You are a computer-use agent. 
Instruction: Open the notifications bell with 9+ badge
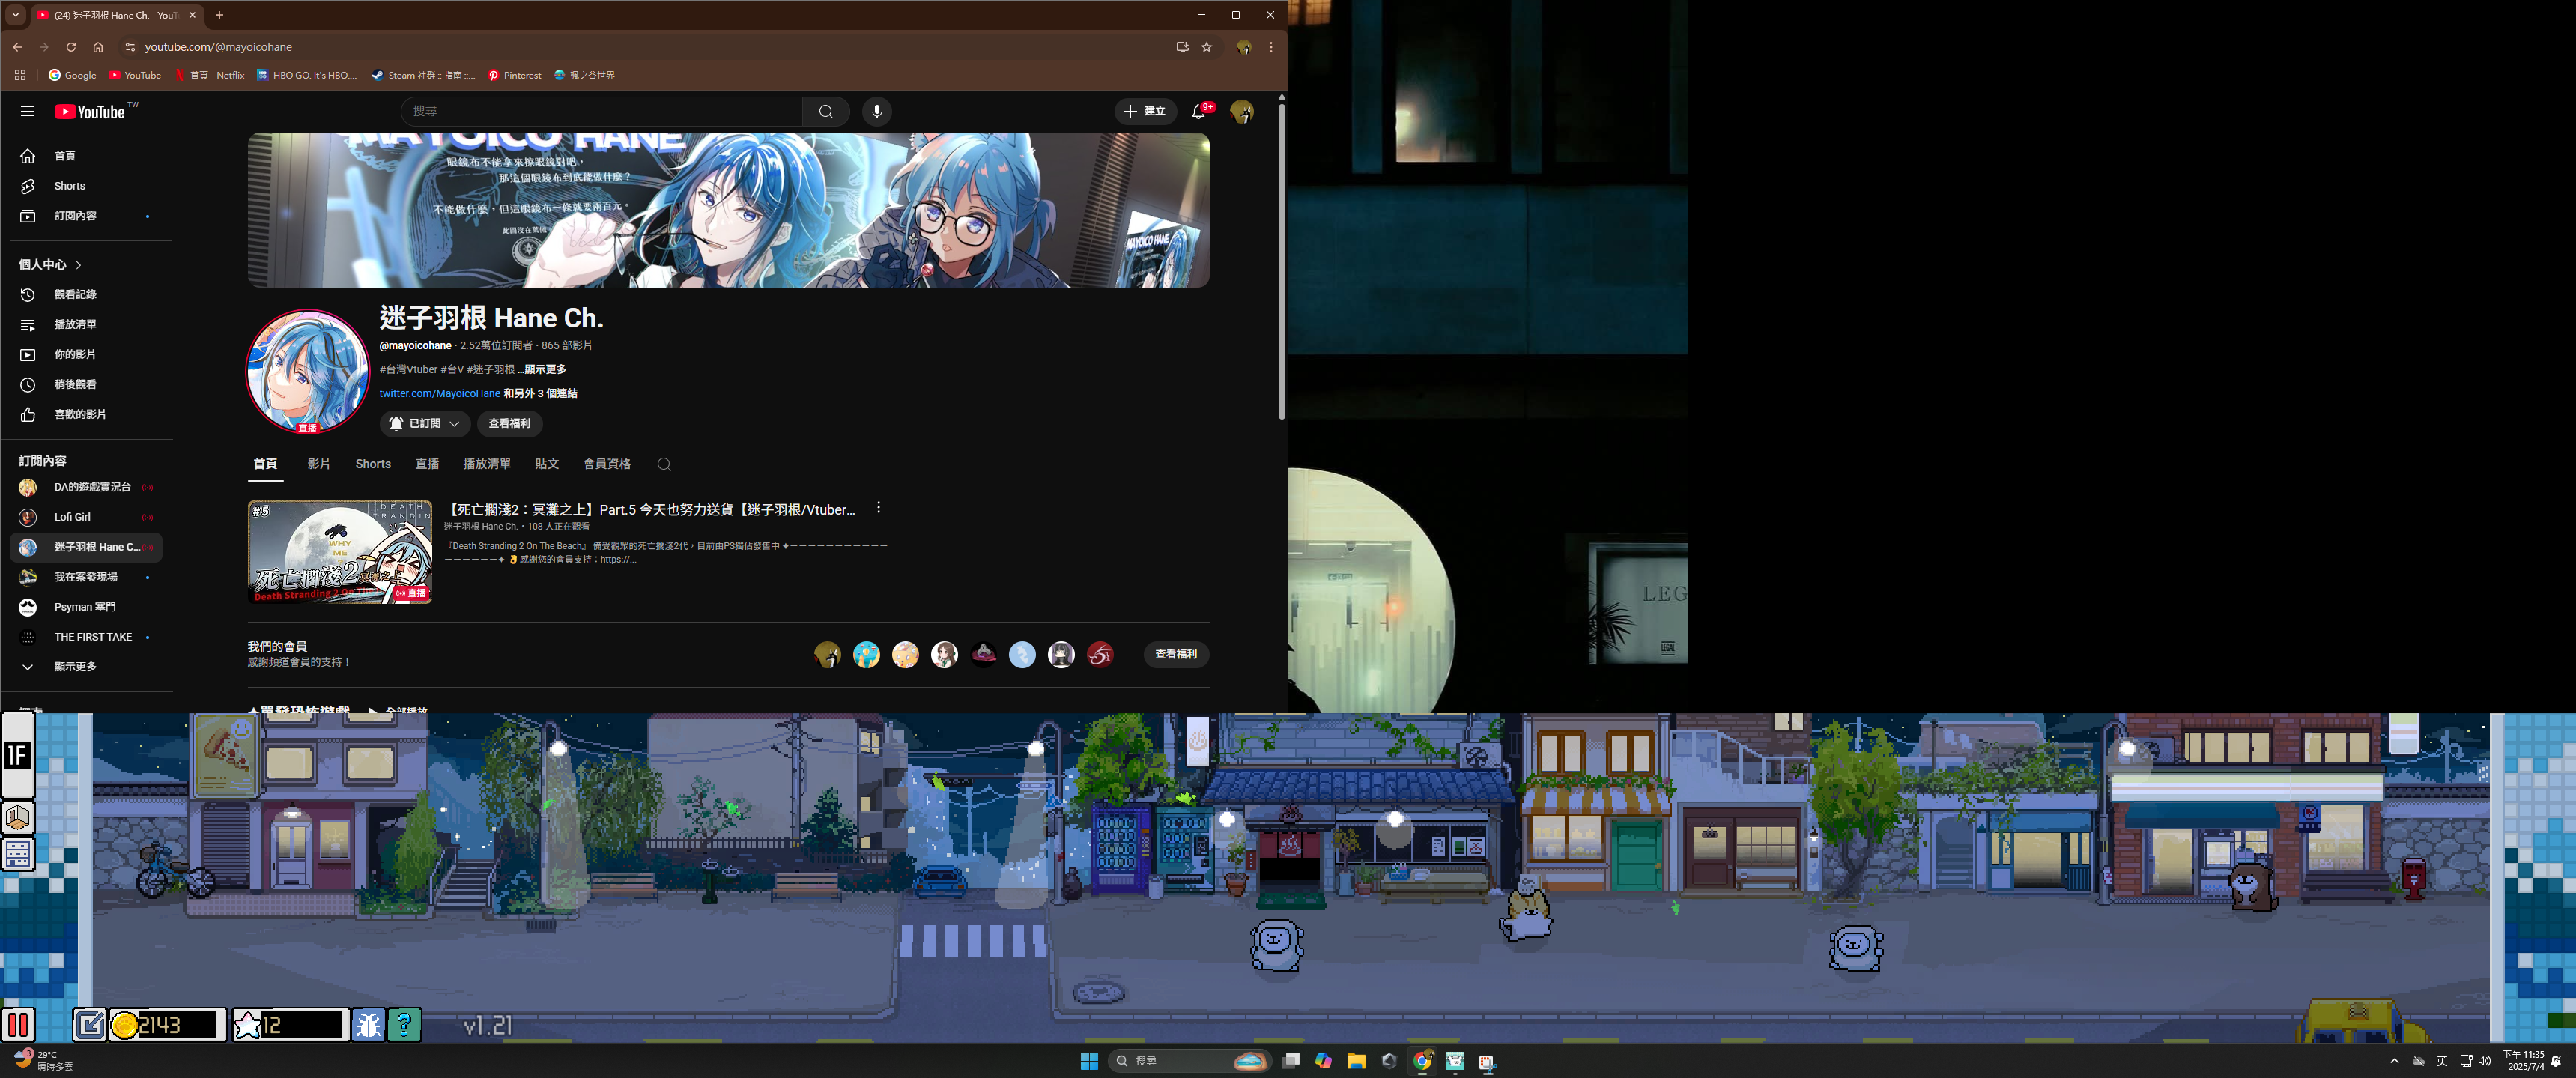pos(1199,111)
